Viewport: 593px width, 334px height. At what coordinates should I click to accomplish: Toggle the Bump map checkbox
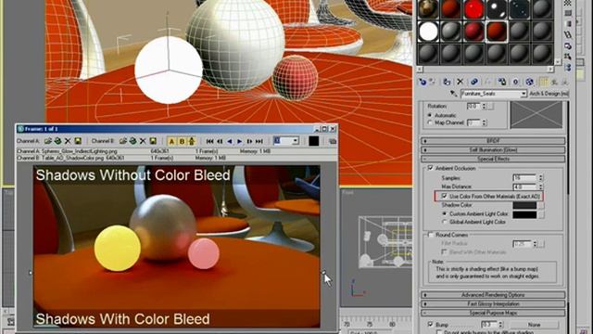click(x=430, y=324)
